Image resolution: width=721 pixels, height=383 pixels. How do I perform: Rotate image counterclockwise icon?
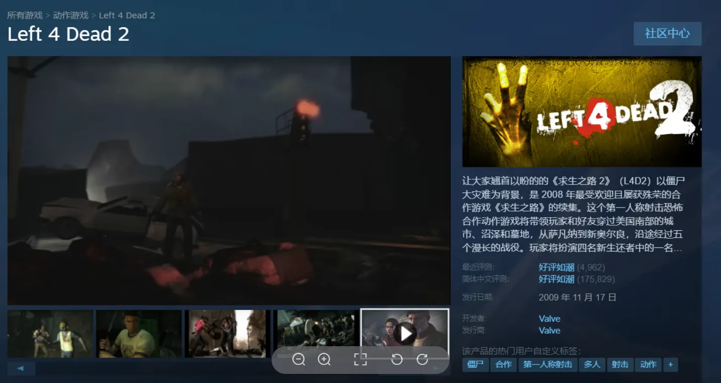click(x=397, y=359)
